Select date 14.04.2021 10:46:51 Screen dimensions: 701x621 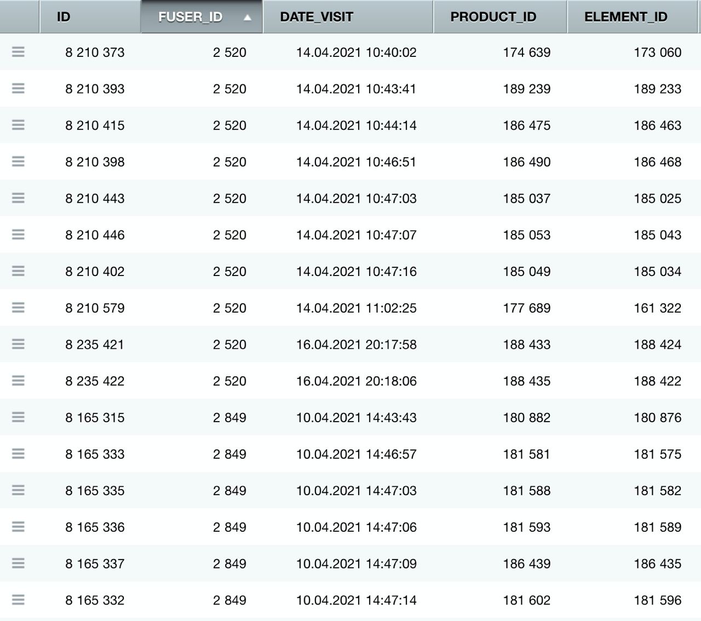[356, 162]
